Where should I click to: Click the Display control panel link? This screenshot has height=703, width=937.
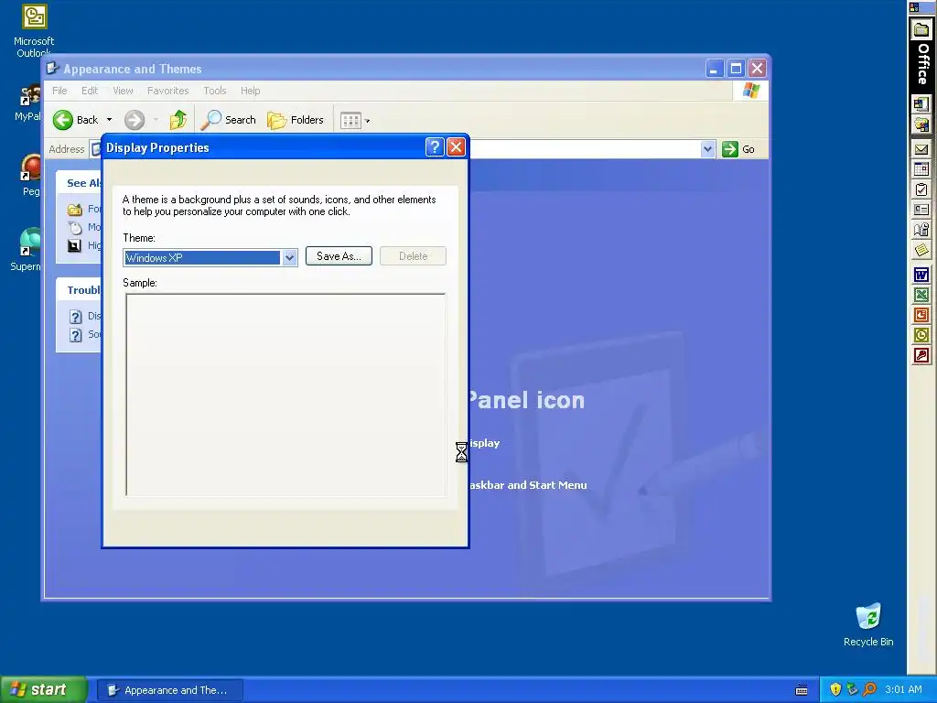point(485,443)
